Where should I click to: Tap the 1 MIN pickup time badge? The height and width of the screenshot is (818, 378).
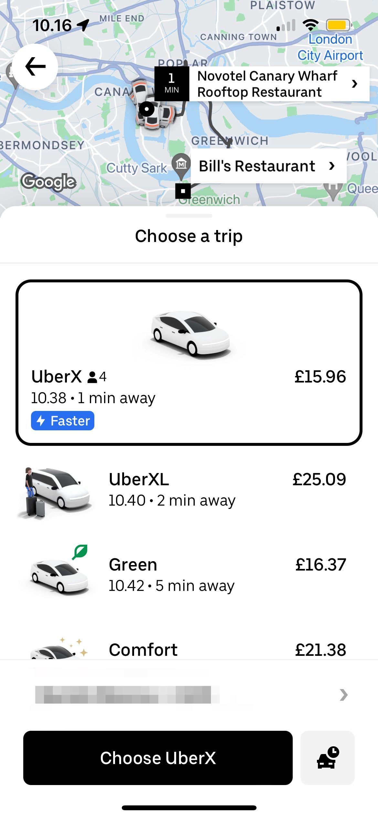pos(172,83)
